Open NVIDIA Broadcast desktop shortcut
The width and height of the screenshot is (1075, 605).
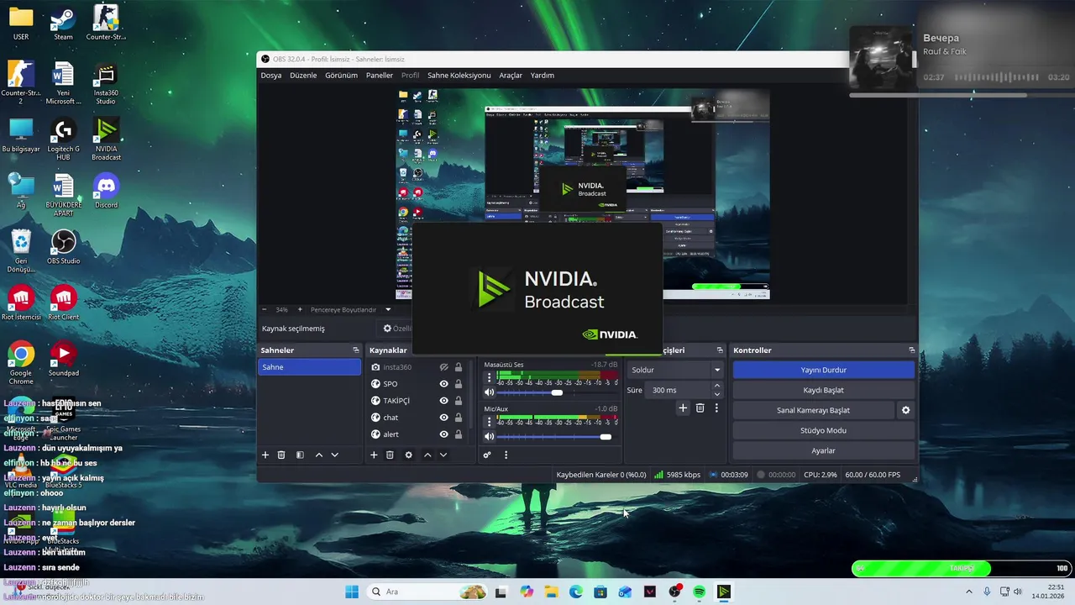[106, 139]
